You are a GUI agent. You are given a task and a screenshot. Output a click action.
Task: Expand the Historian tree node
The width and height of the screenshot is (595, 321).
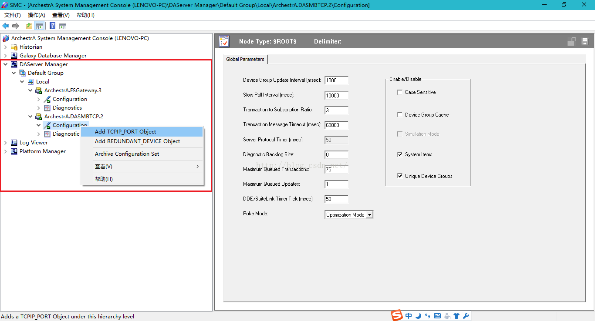pyautogui.click(x=6, y=47)
